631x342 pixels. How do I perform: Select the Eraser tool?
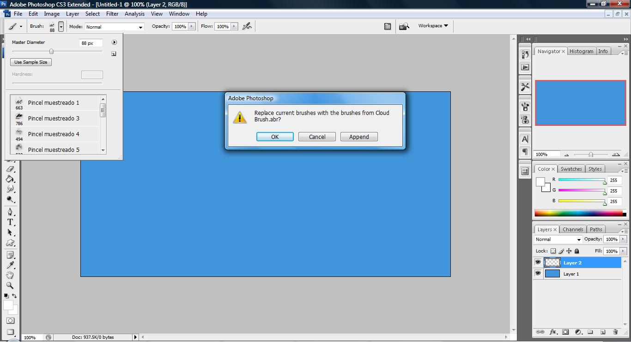point(10,169)
